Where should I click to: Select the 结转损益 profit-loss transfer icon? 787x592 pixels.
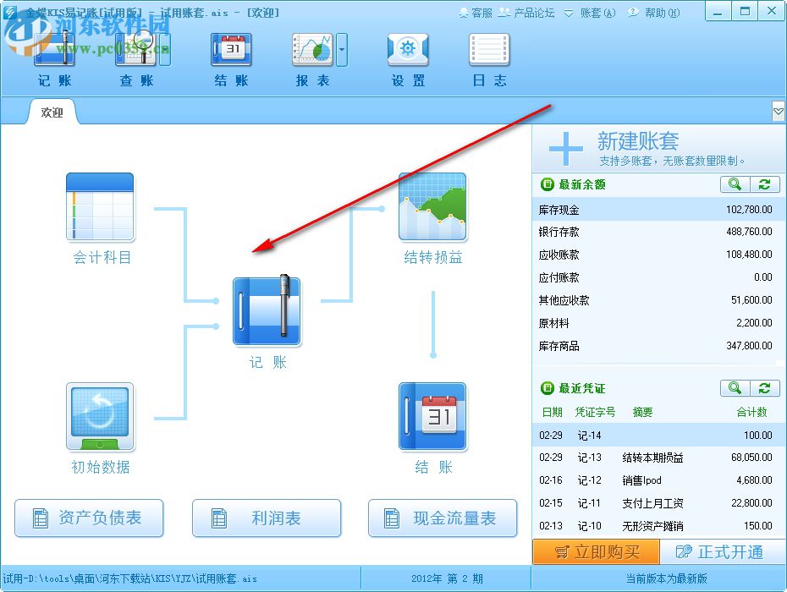pyautogui.click(x=433, y=207)
